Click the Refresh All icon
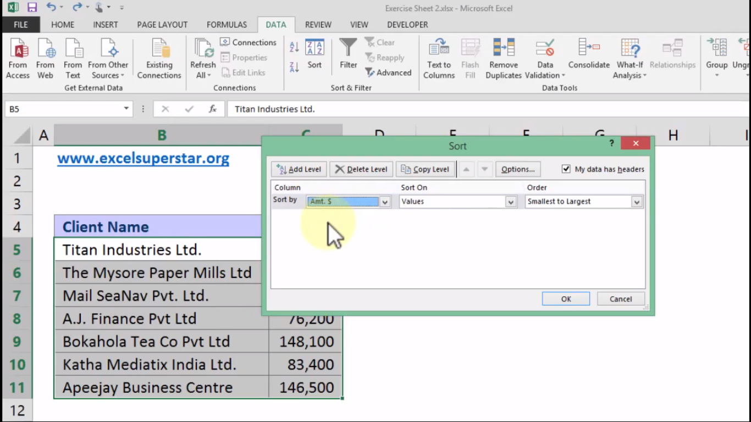 203,58
